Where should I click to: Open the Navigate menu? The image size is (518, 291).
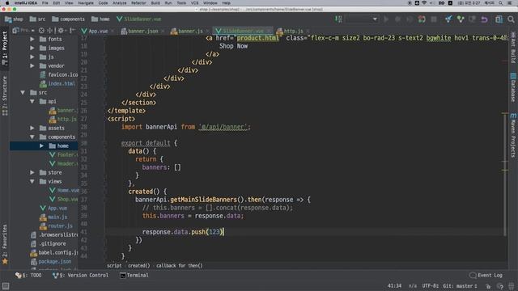point(86,3)
